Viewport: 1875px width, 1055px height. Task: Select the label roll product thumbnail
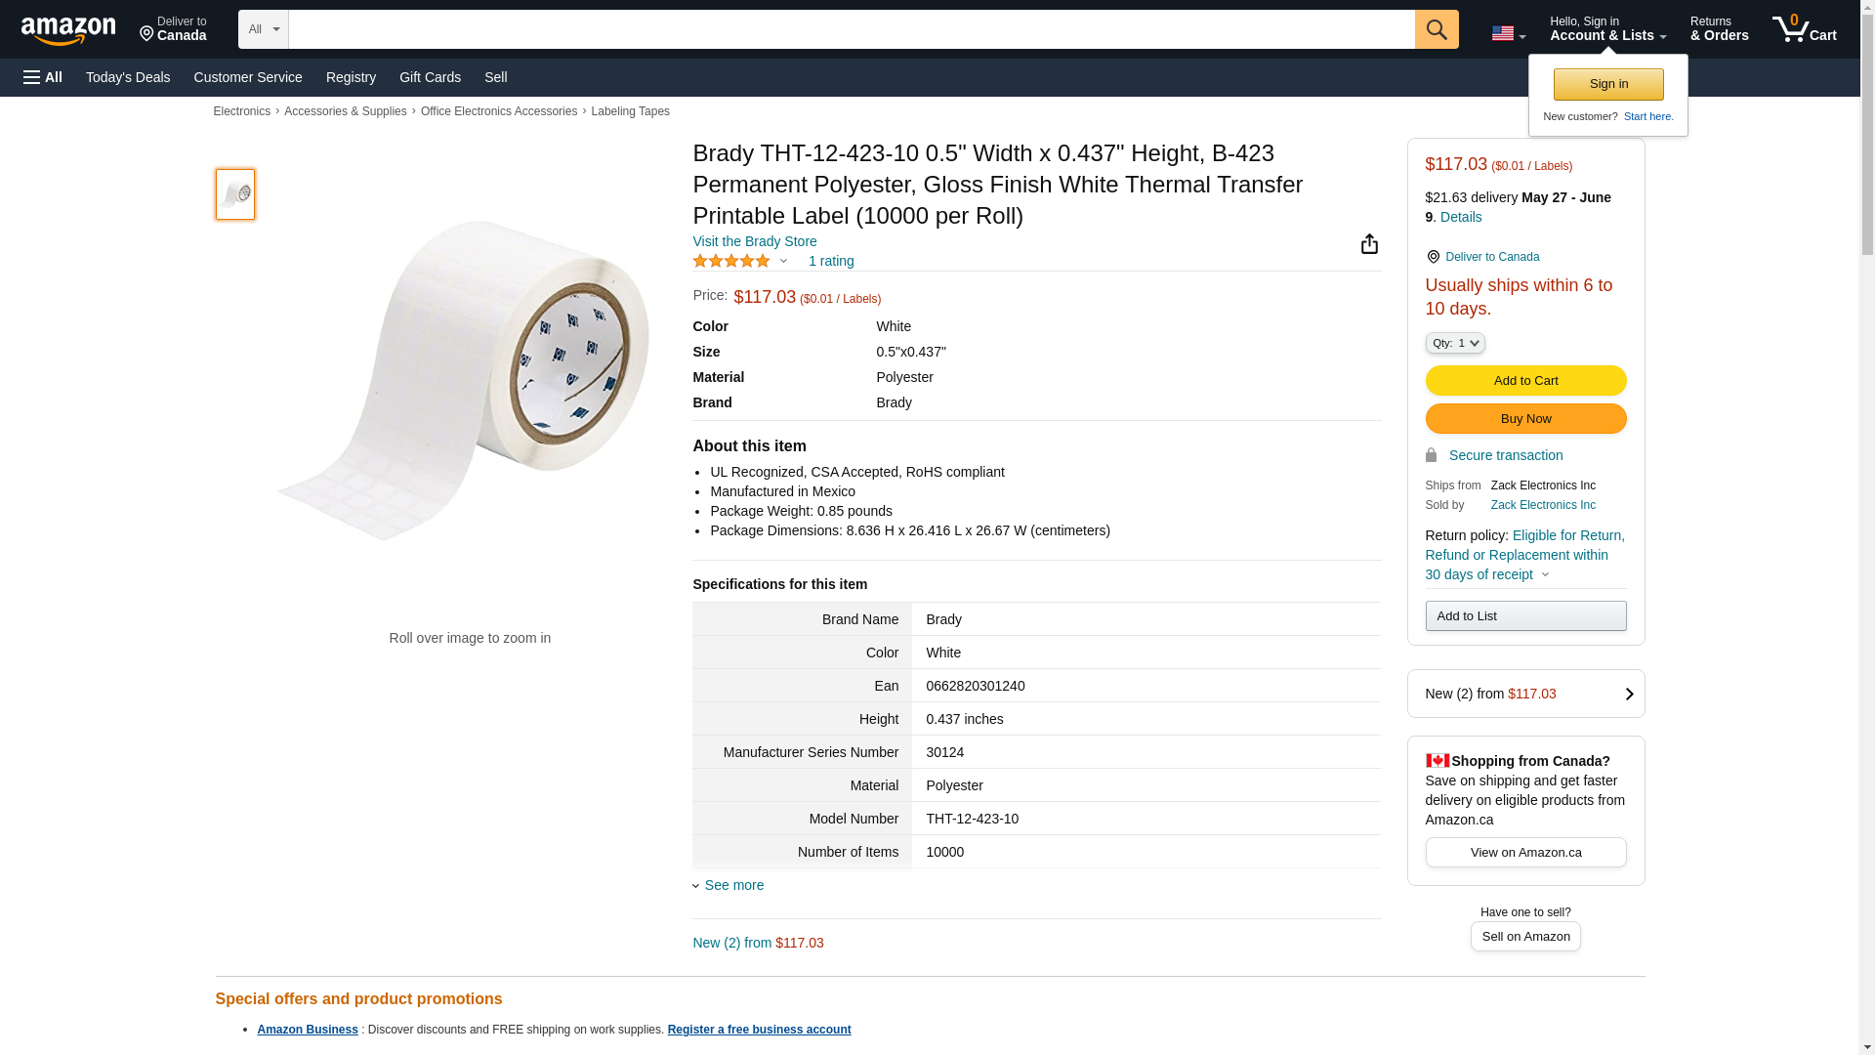tap(235, 194)
